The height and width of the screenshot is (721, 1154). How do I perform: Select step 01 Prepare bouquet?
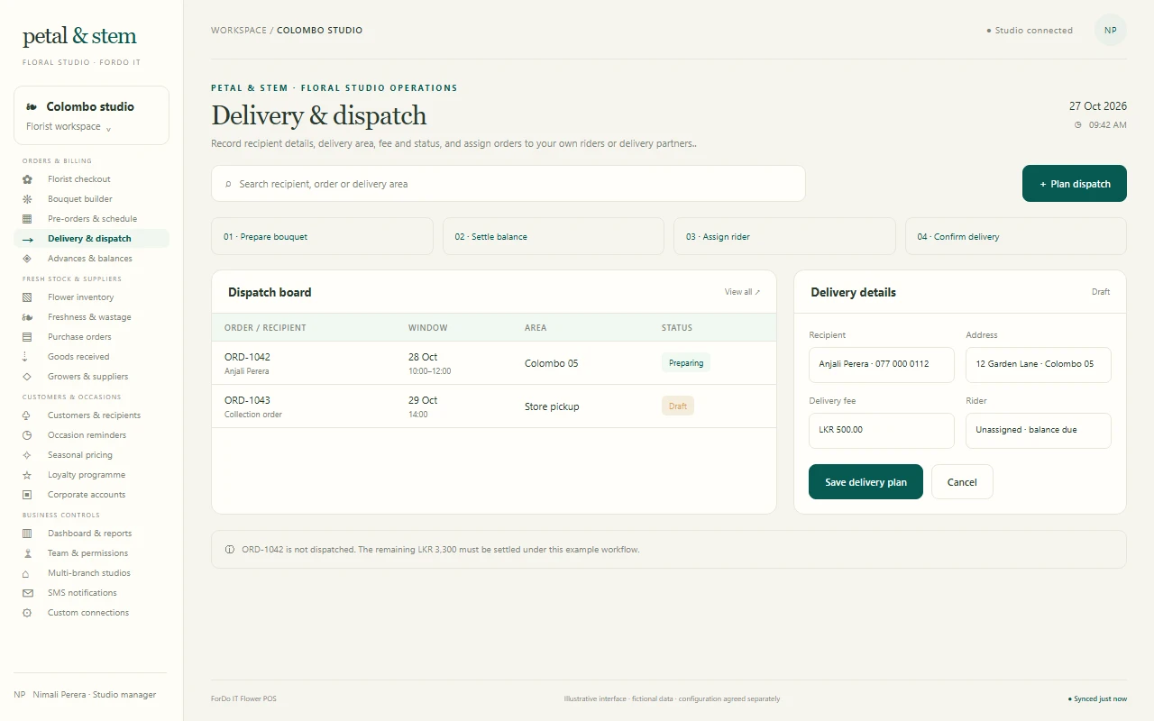point(322,236)
